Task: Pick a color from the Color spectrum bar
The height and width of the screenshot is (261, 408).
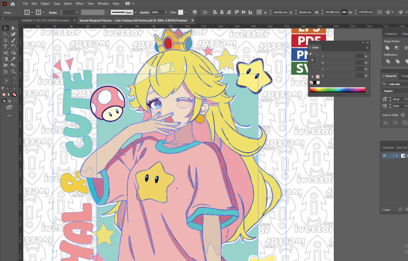Action: [337, 90]
